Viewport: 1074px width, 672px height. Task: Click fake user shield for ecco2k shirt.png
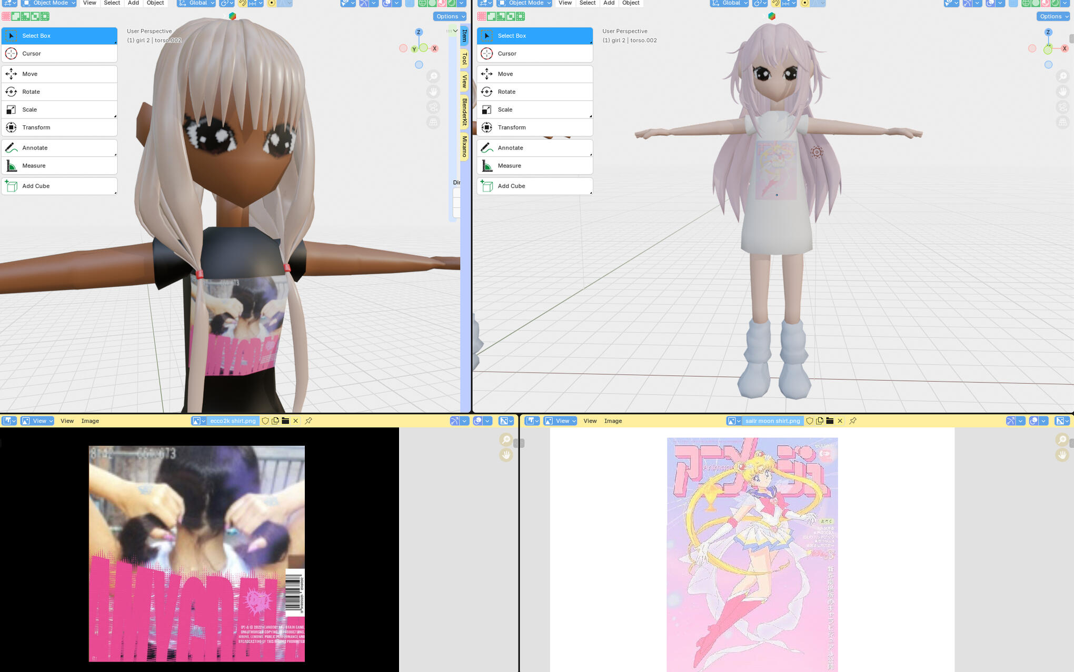[x=265, y=421]
